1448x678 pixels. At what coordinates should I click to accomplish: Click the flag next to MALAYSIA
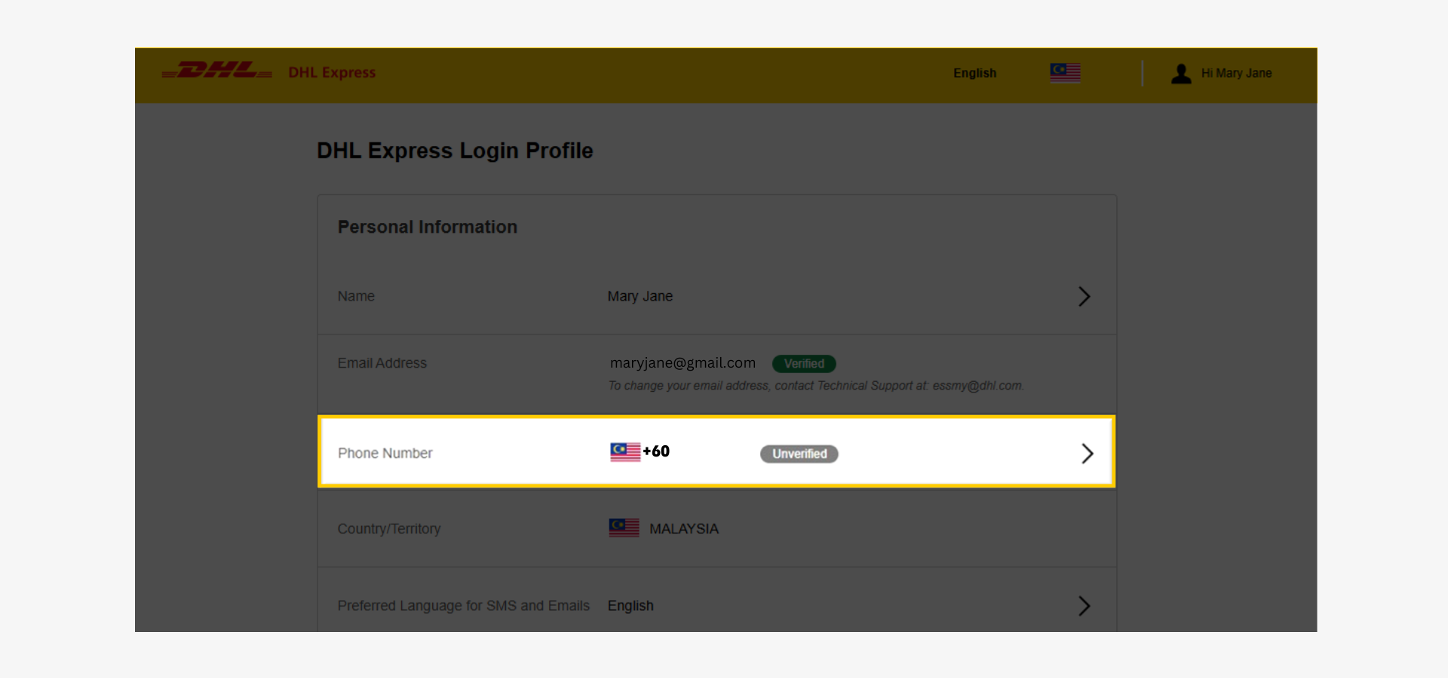coord(624,528)
